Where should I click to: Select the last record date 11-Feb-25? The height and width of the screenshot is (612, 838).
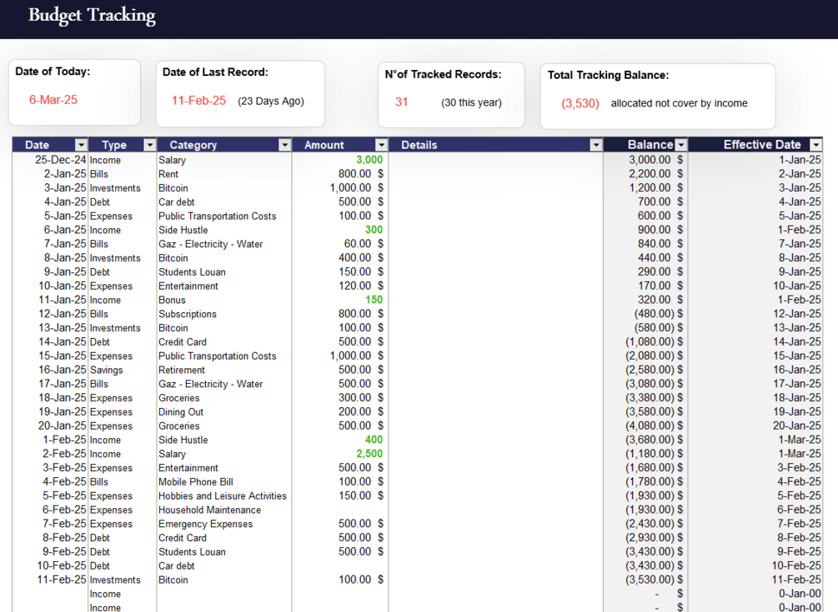[198, 100]
